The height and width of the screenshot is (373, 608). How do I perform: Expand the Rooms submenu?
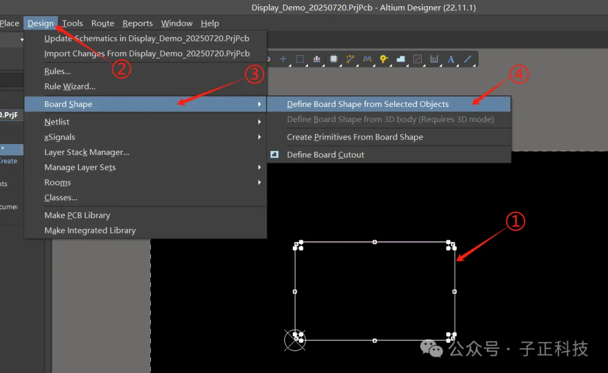click(x=145, y=182)
